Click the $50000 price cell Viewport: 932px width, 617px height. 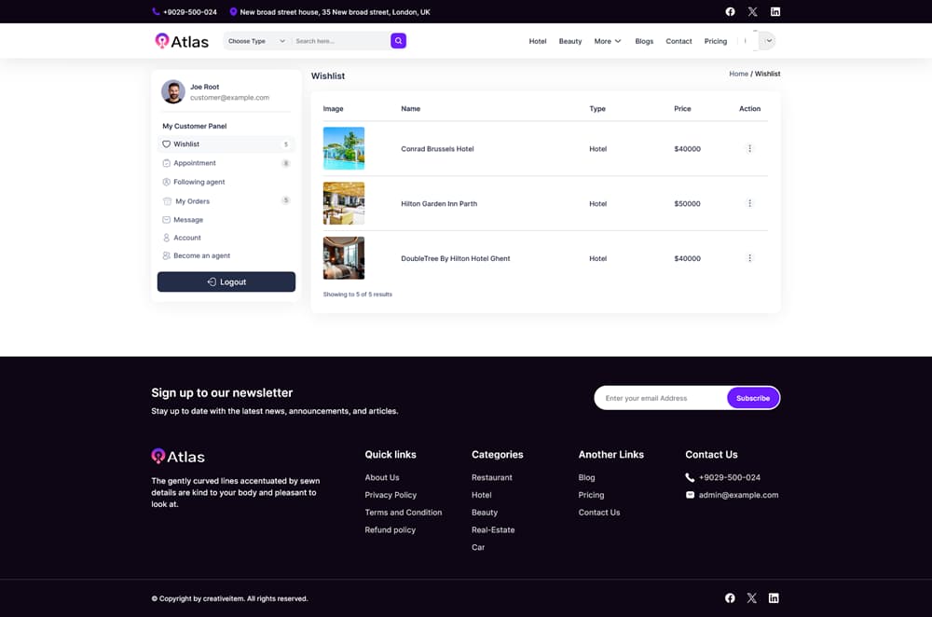687,203
